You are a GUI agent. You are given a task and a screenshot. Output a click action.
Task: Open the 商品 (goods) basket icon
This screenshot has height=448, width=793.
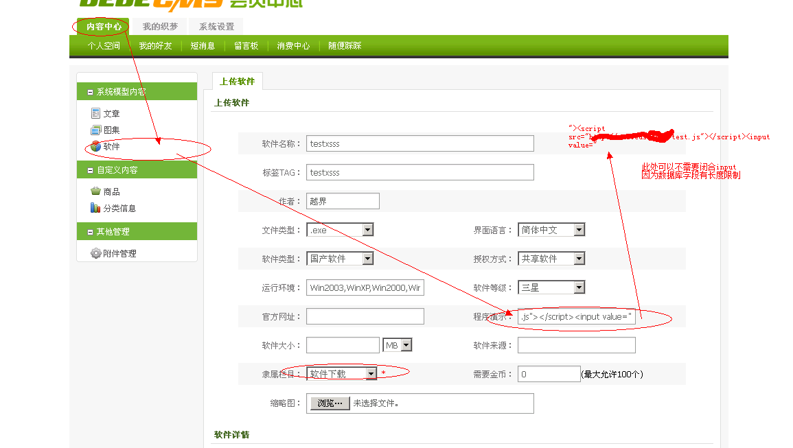point(95,191)
